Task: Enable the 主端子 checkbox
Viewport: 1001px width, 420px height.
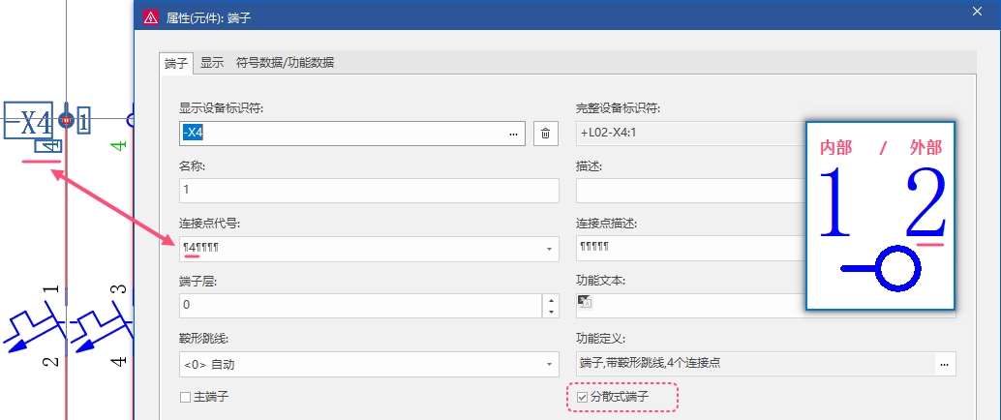Action: click(185, 397)
